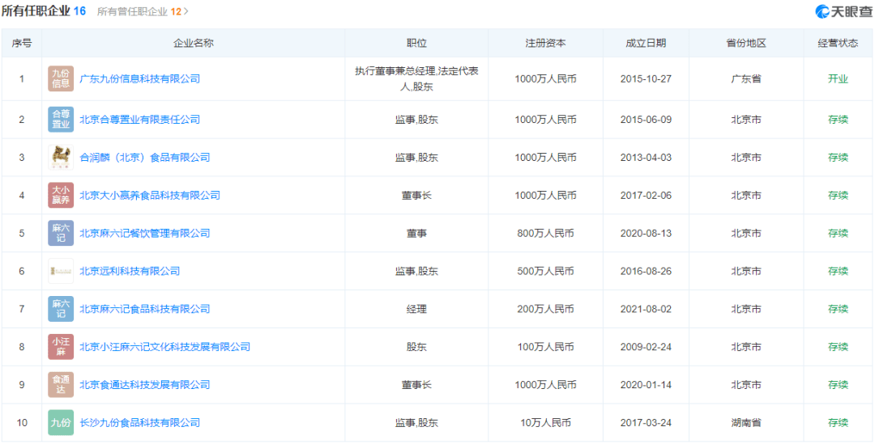Click the 食通达 logo icon
Image resolution: width=875 pixels, height=444 pixels.
[61, 385]
